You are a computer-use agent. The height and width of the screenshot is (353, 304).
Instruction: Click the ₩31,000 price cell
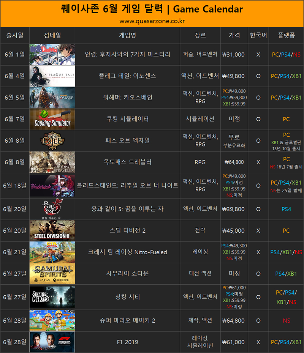[x=233, y=55]
